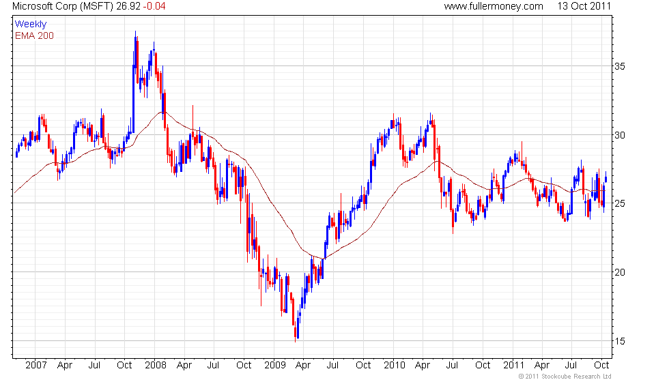Screen dimensions: 669x382
Task: Click the '2010' year label on time axis
Action: click(x=395, y=366)
